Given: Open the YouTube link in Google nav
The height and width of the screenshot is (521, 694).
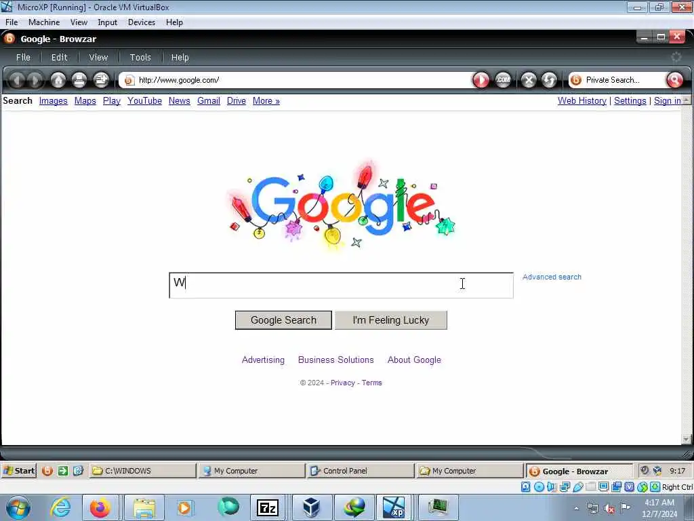Looking at the screenshot, I should click(145, 101).
